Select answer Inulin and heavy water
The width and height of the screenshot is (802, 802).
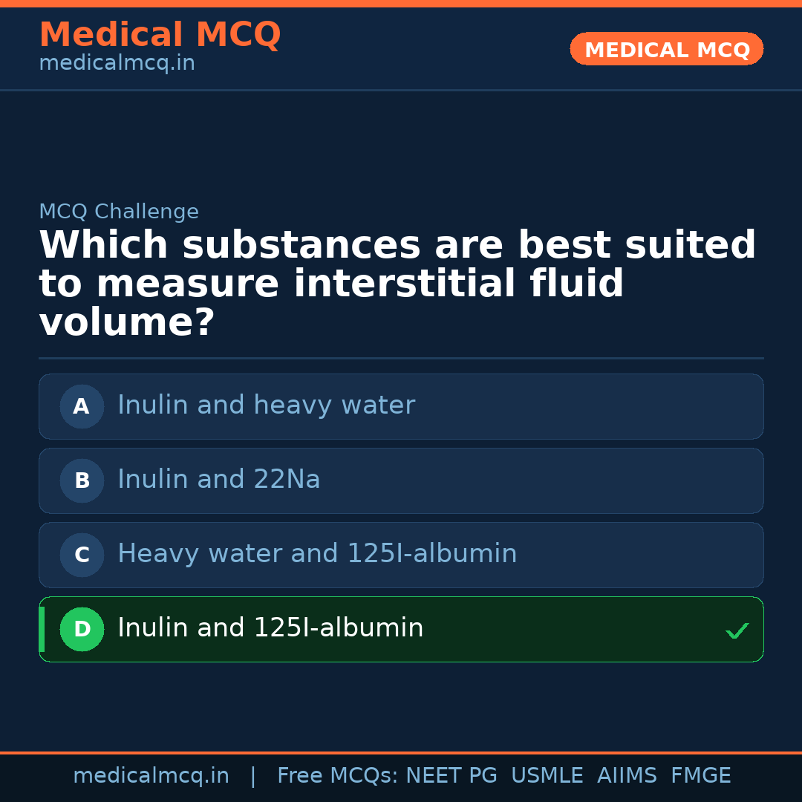pos(266,405)
